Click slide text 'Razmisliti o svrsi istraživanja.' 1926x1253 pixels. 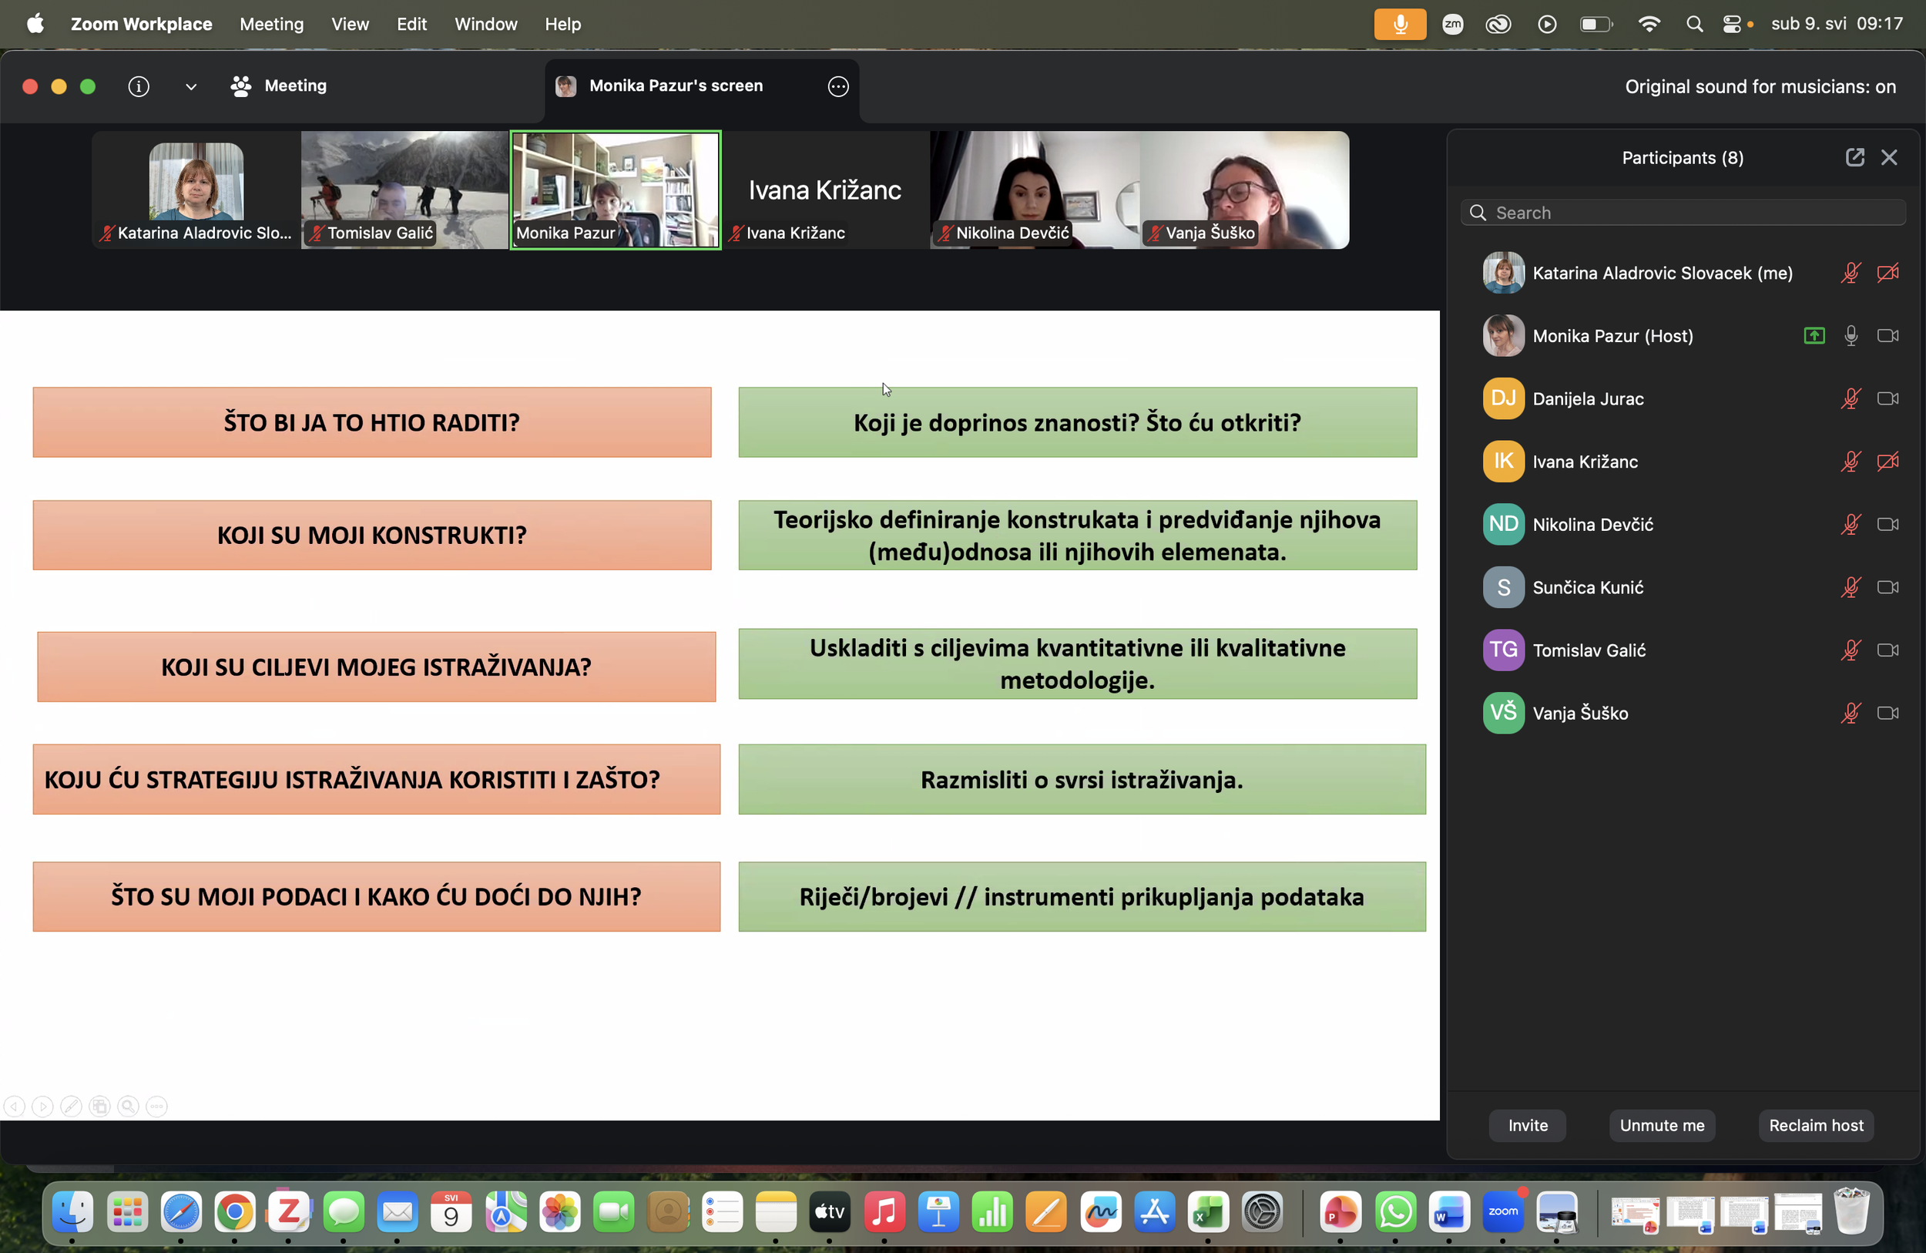1081,780
